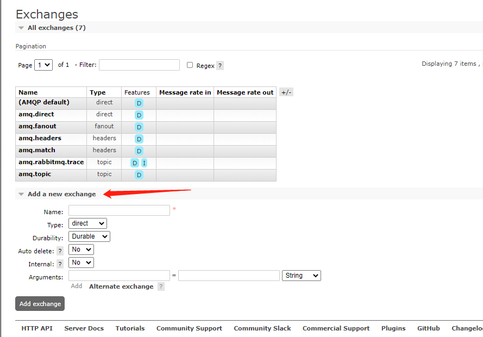
Task: Click the fanout type cell
Action: pos(104,126)
